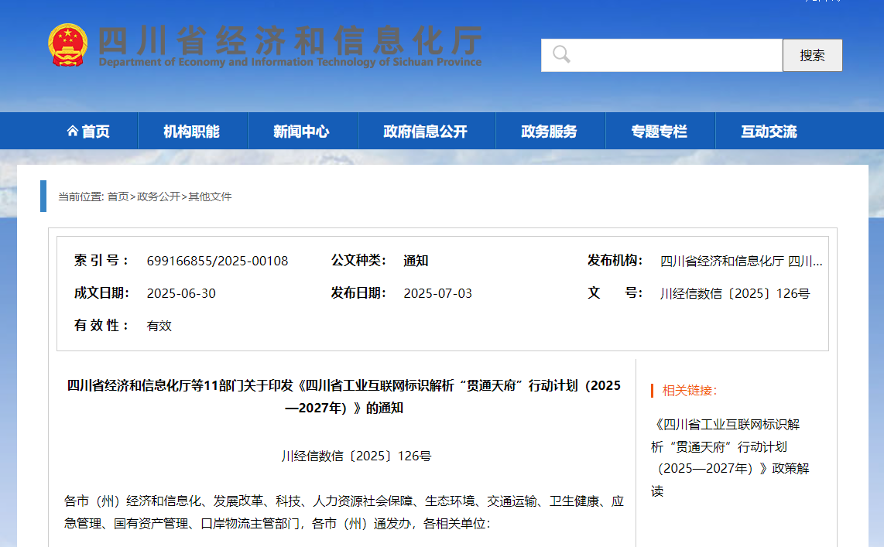884x547 pixels.
Task: Select the 专题专栏 navigation item
Action: tap(660, 132)
